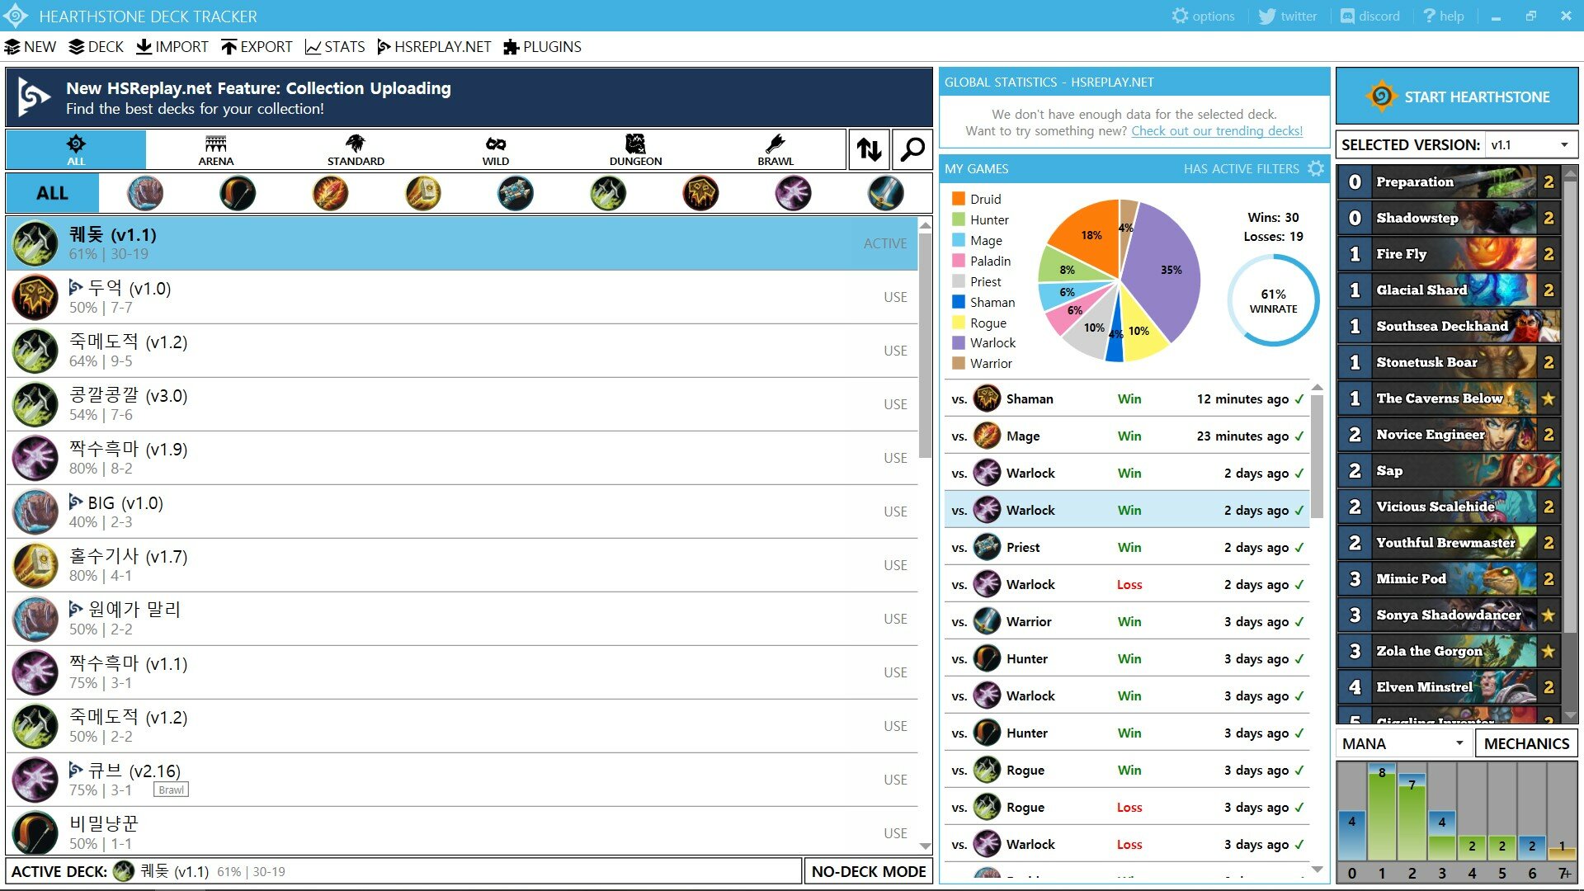Click START HEARTHSTONE button
The image size is (1584, 891).
(1457, 97)
